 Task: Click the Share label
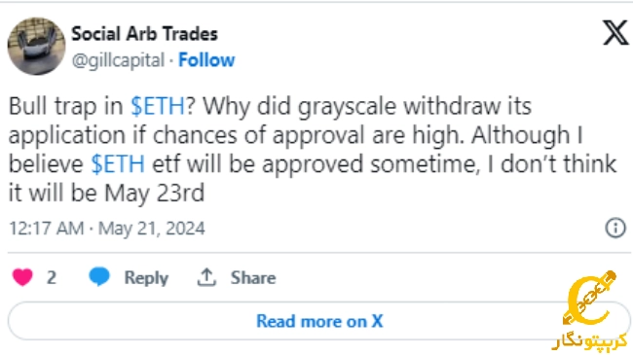tap(253, 277)
